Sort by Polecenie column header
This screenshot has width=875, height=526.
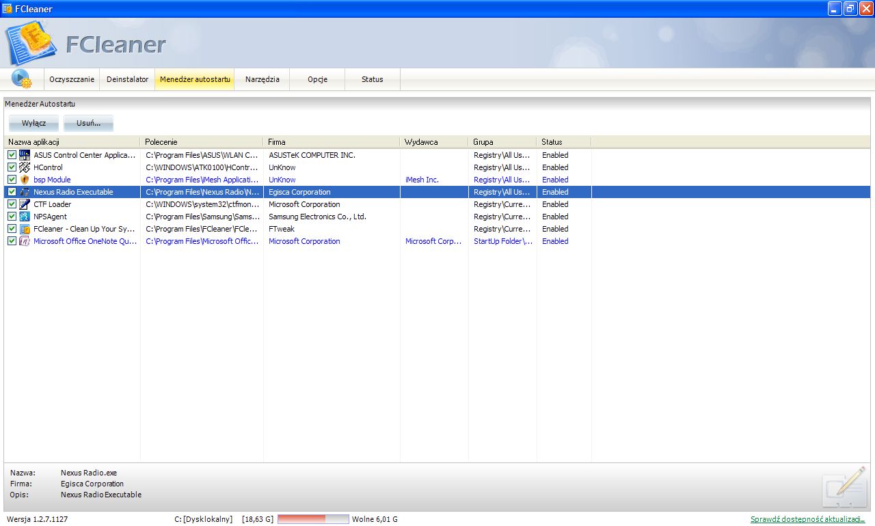202,142
